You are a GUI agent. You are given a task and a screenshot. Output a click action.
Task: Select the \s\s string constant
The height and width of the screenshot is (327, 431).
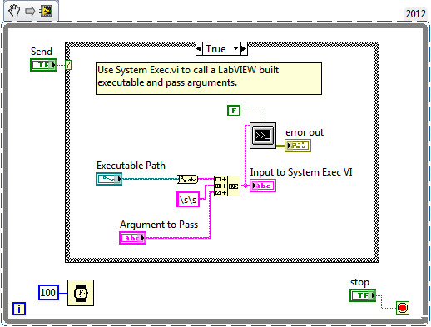tap(188, 200)
